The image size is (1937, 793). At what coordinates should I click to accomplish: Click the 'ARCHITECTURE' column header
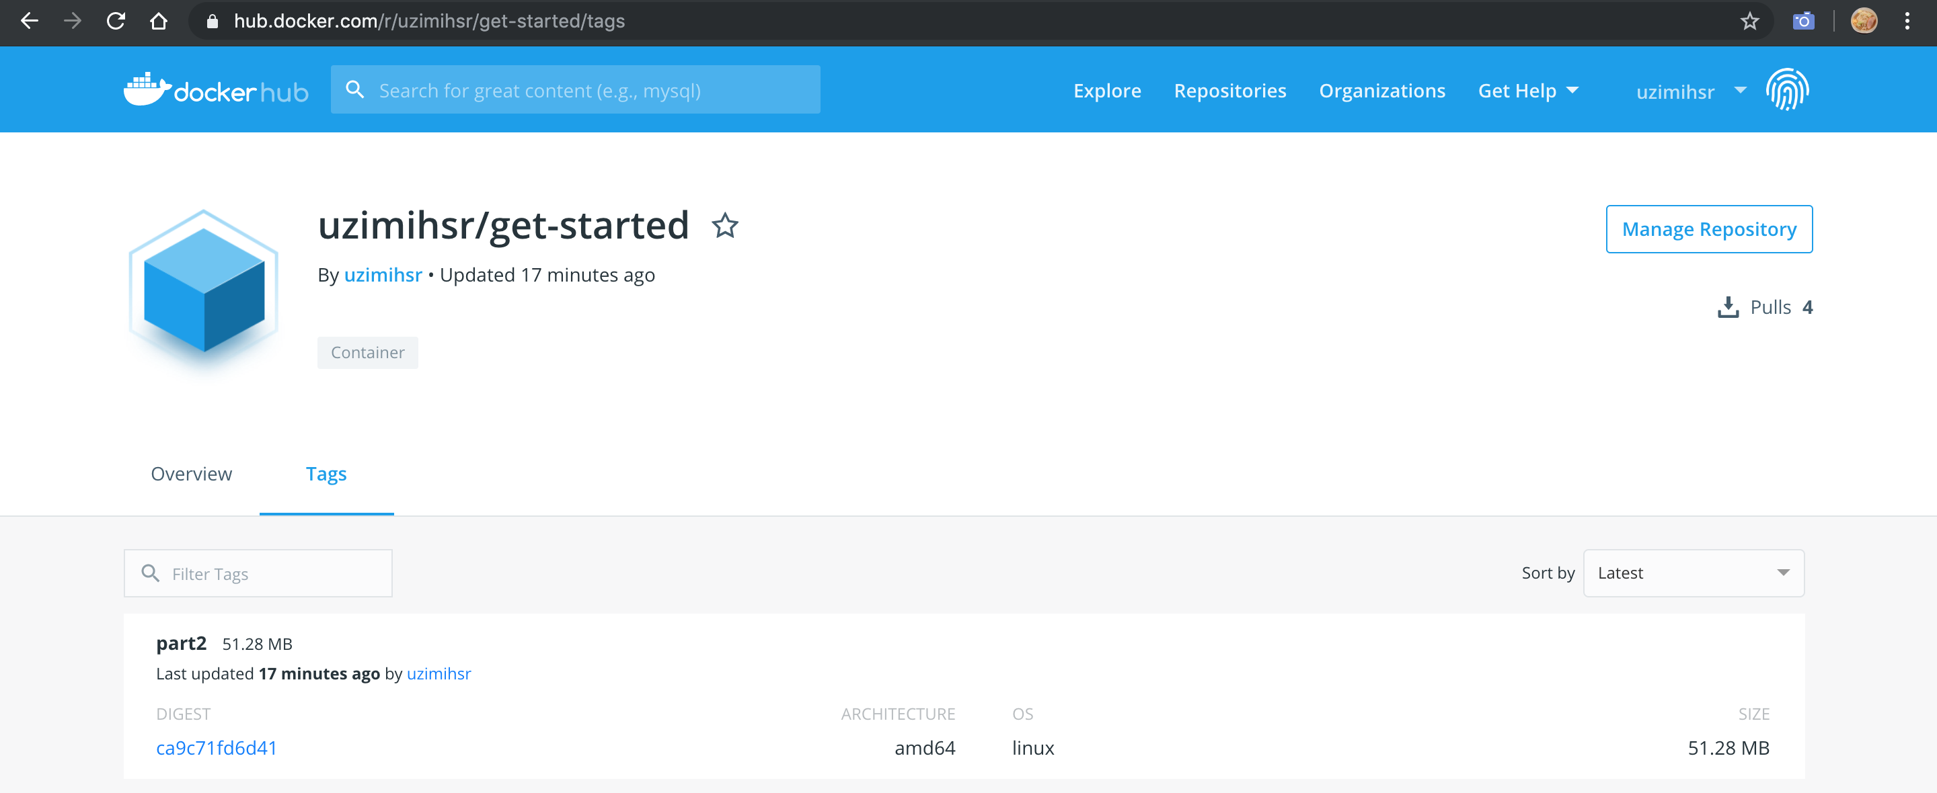pyautogui.click(x=898, y=714)
